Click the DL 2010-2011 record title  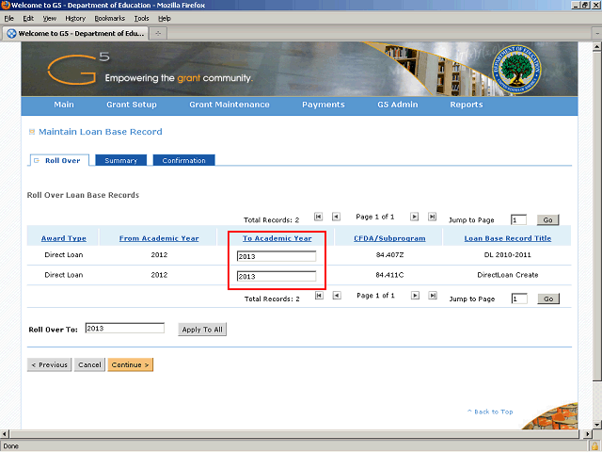(x=508, y=255)
